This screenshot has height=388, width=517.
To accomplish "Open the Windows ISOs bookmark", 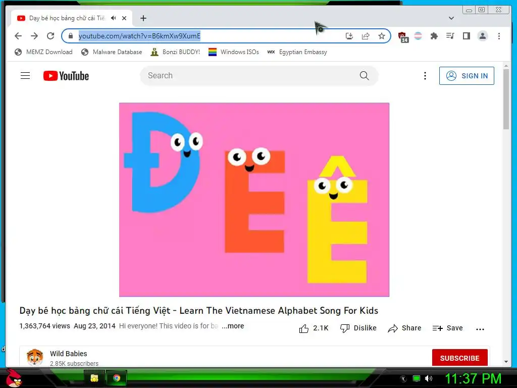I will (x=234, y=52).
